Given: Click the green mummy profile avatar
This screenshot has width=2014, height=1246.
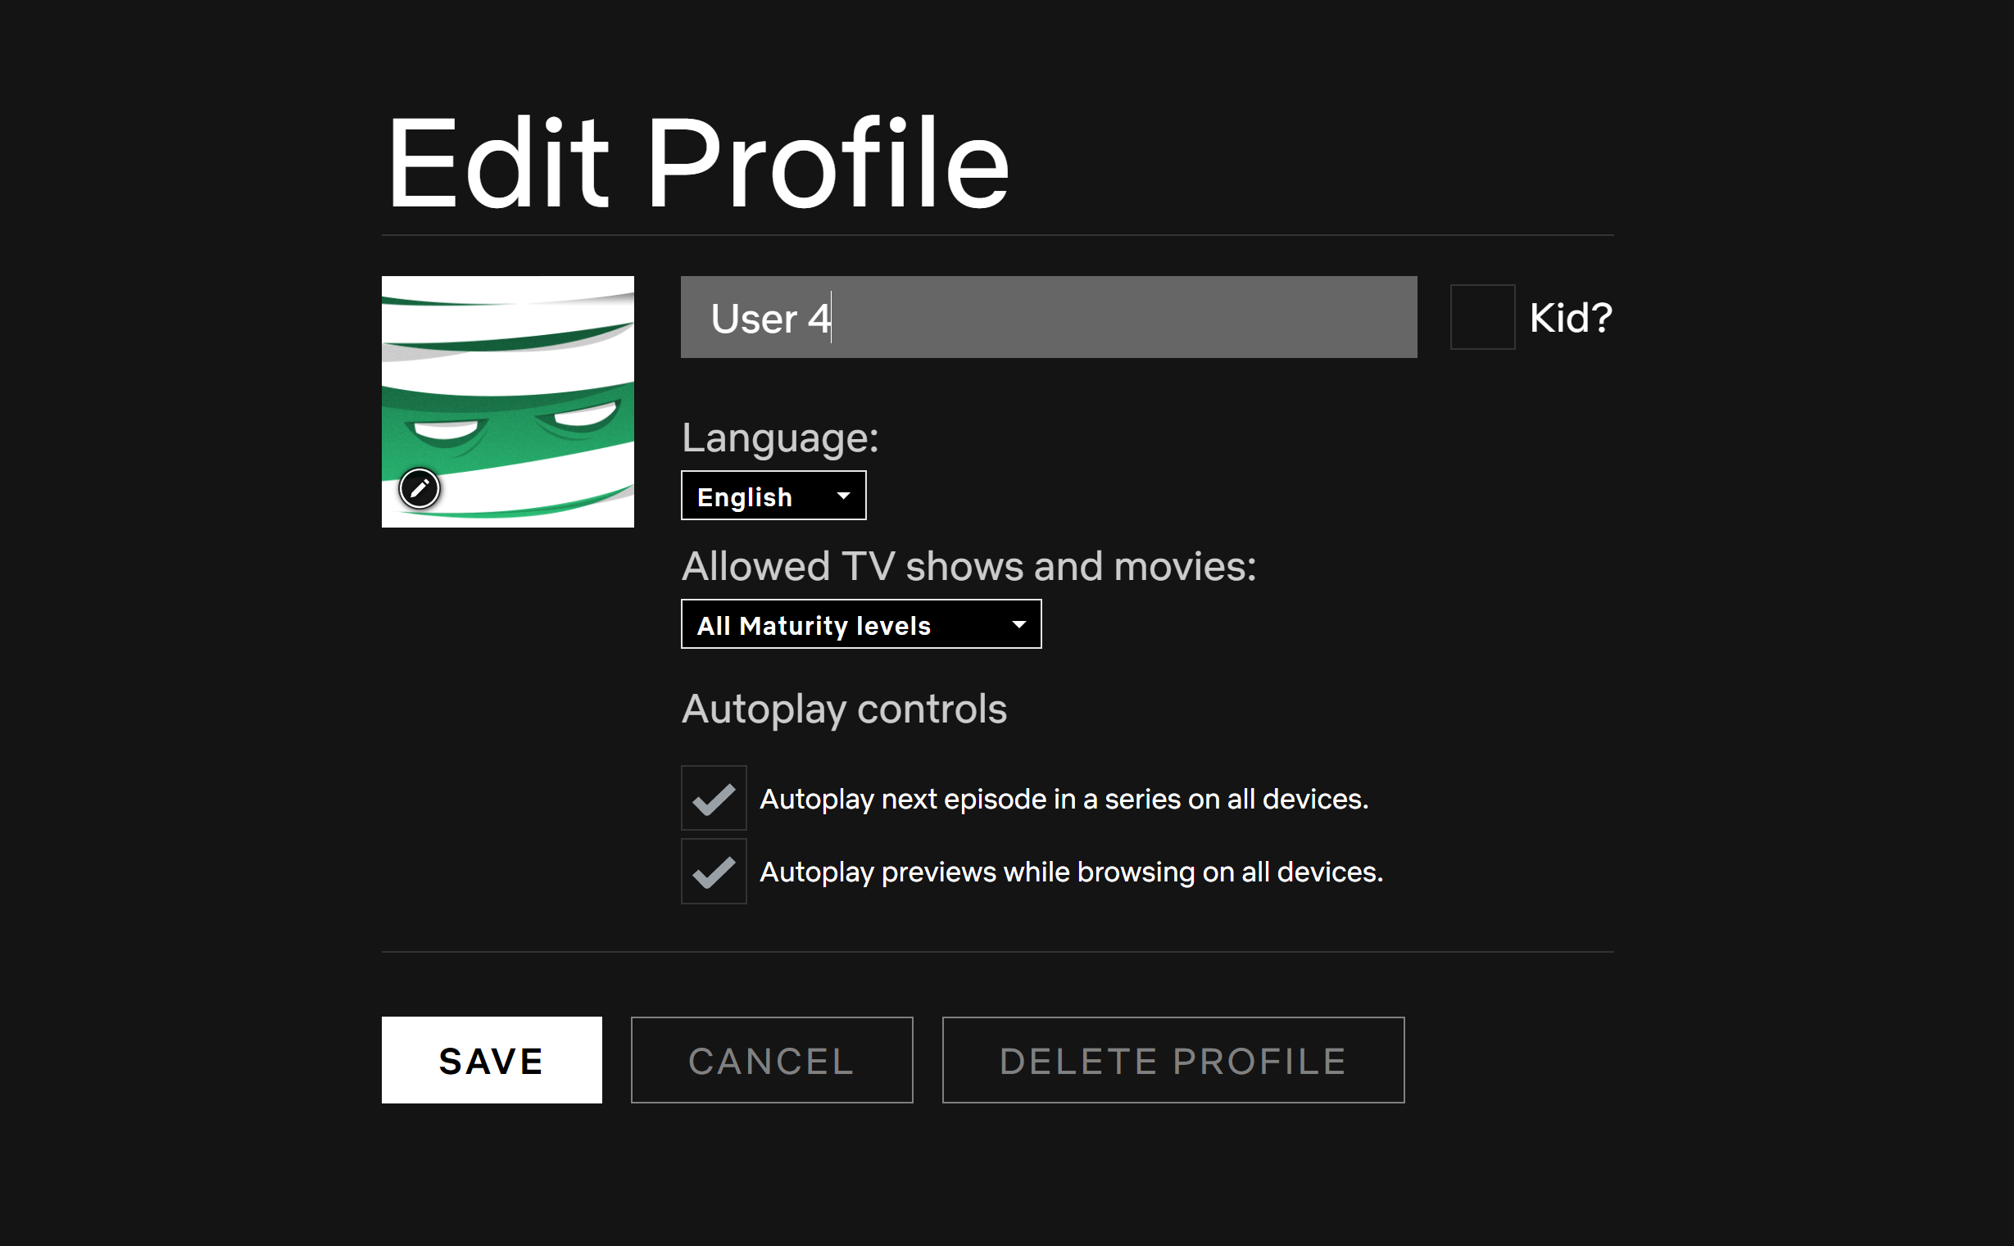Looking at the screenshot, I should coord(508,387).
